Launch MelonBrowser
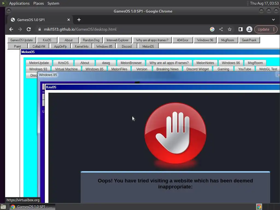This screenshot has width=280, height=210. (131, 63)
